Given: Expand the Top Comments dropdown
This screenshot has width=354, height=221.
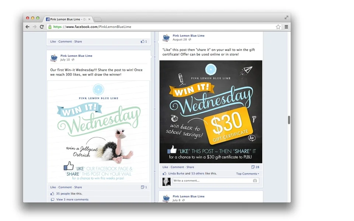Looking at the screenshot, I should tap(248, 174).
